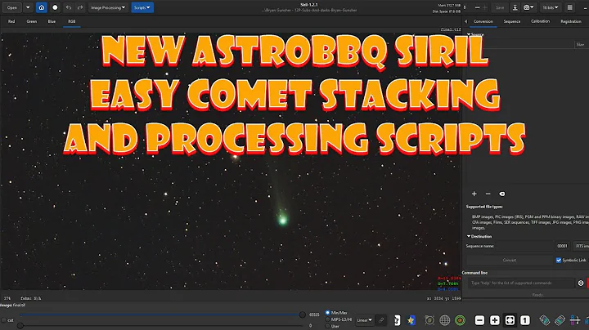Open the Image Processing menu
Screen dimensions: 589x330
pos(108,7)
